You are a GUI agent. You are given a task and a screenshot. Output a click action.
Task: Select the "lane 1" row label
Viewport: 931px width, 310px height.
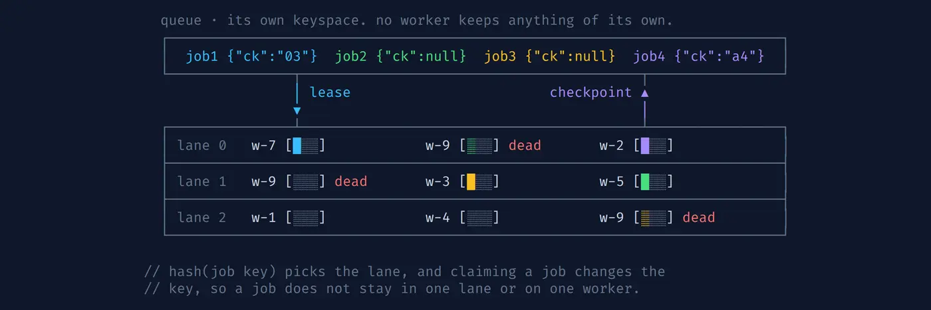[x=201, y=181]
